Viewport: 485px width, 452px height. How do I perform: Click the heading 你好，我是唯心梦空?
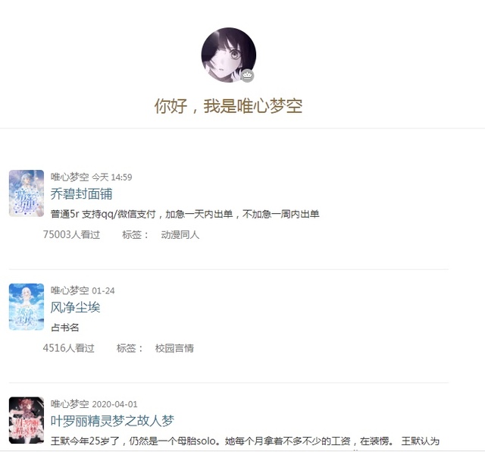228,106
